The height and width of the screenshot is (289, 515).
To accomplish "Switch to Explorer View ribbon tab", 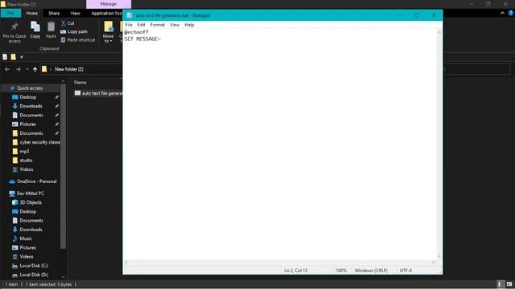I will (x=75, y=13).
